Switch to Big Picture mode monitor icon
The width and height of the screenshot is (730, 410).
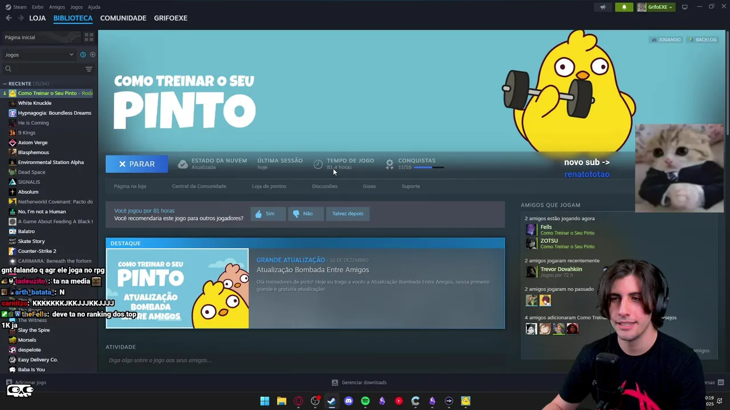(684, 7)
